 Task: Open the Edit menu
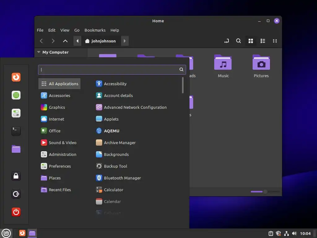52,30
